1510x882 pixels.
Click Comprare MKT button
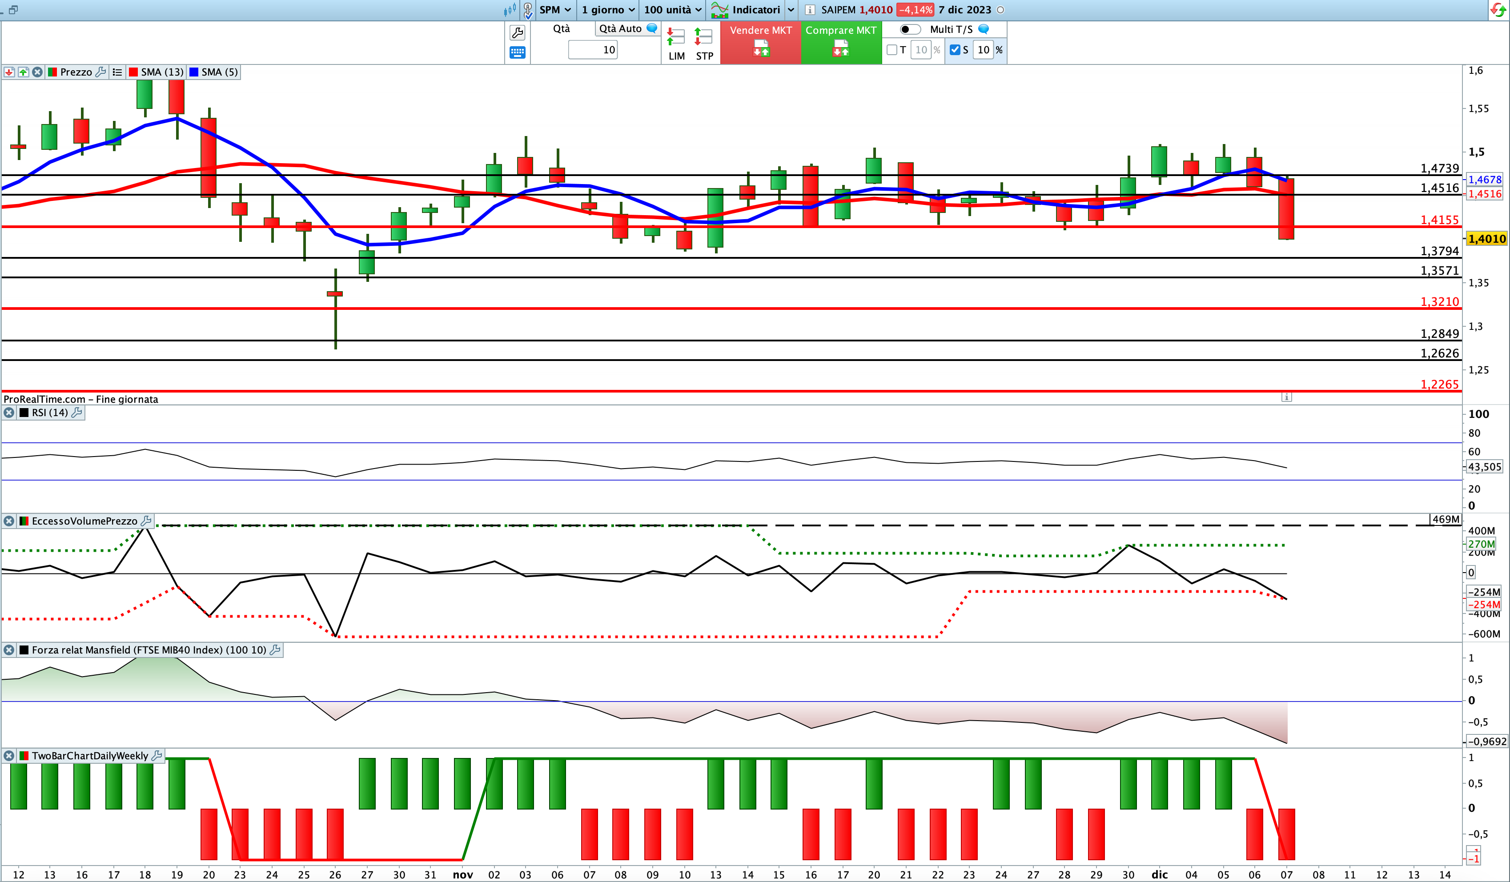[841, 43]
